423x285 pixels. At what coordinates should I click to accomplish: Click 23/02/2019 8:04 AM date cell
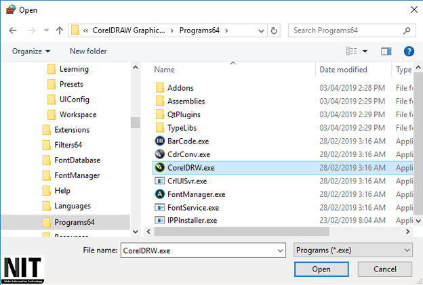[352, 220]
